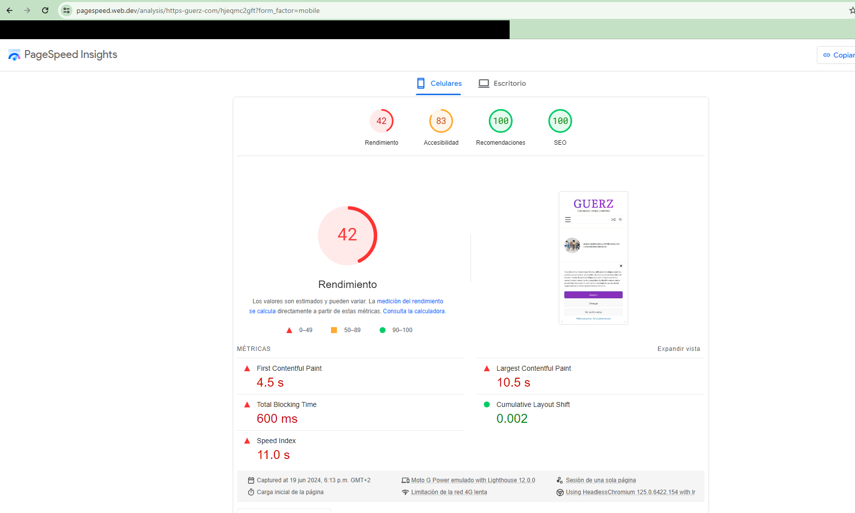Click devices icon beside Moto G Power

[x=405, y=480]
